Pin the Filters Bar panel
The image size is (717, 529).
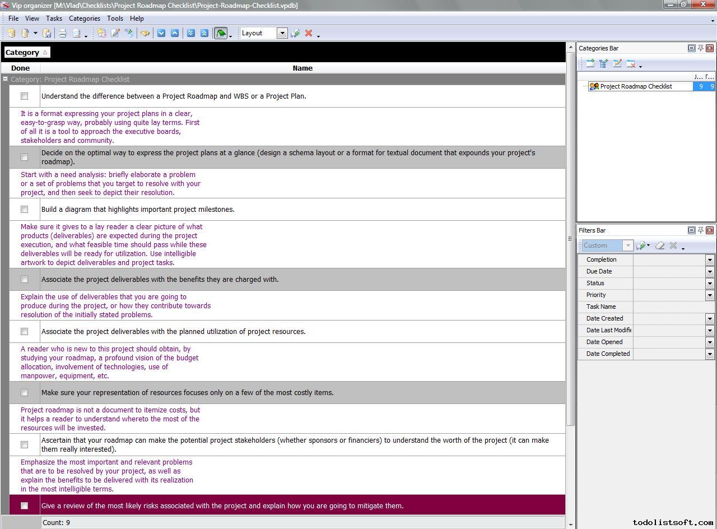pyautogui.click(x=700, y=230)
